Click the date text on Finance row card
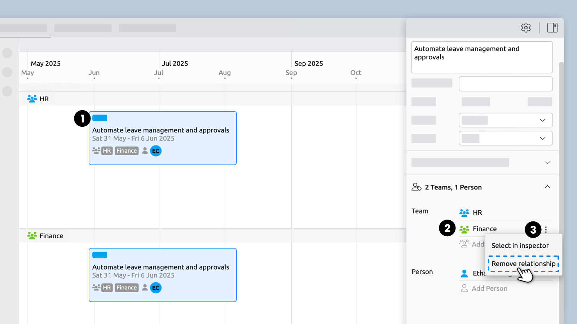Viewport: 577px width, 324px height. point(133,275)
